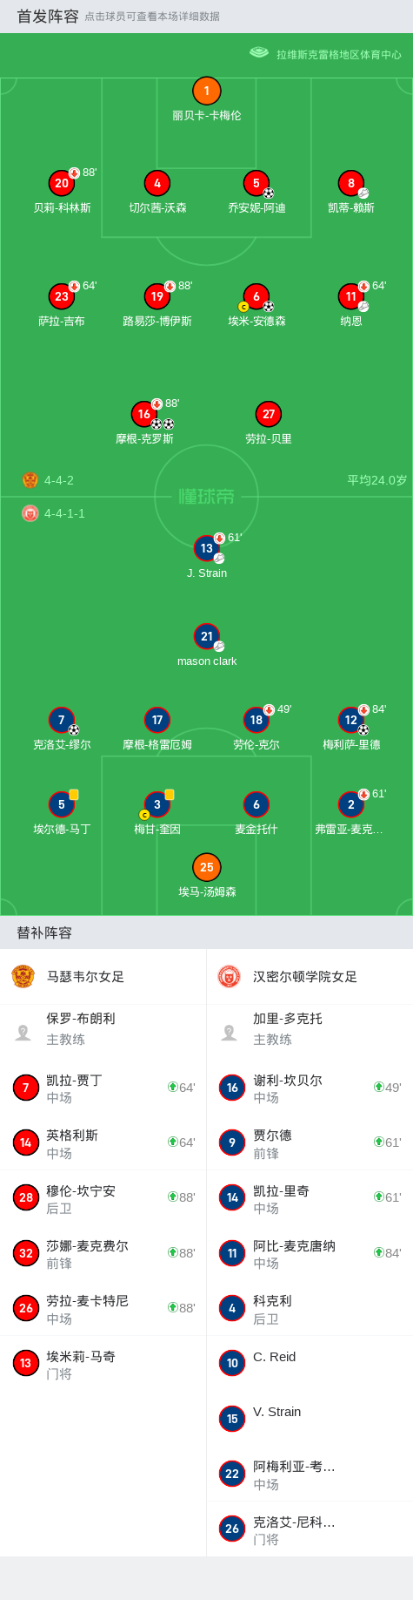The image size is (413, 1600).
Task: Open player 21 mason clark icon
Action: pos(206,636)
